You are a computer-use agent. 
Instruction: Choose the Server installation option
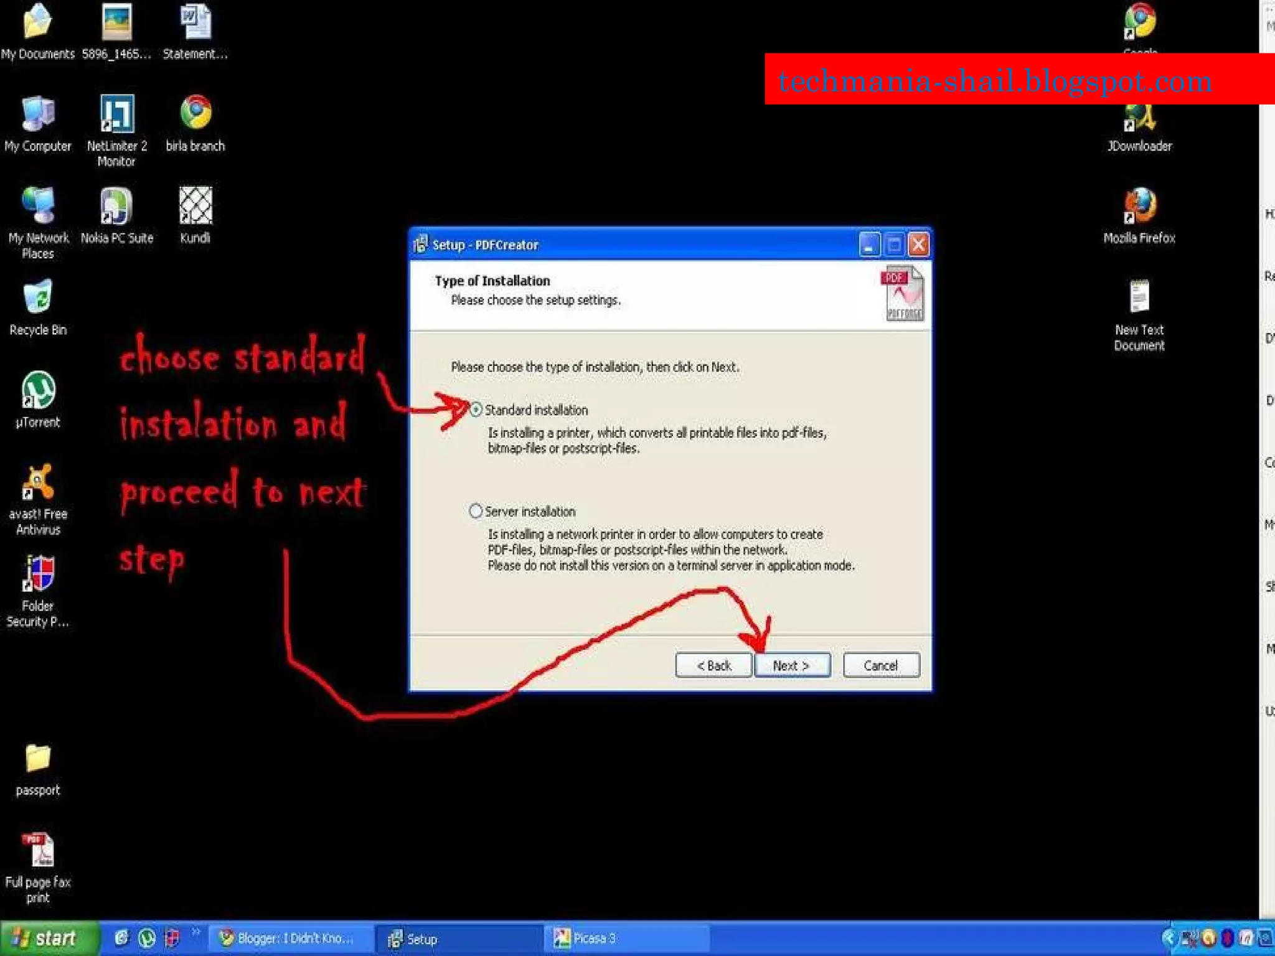click(x=476, y=511)
